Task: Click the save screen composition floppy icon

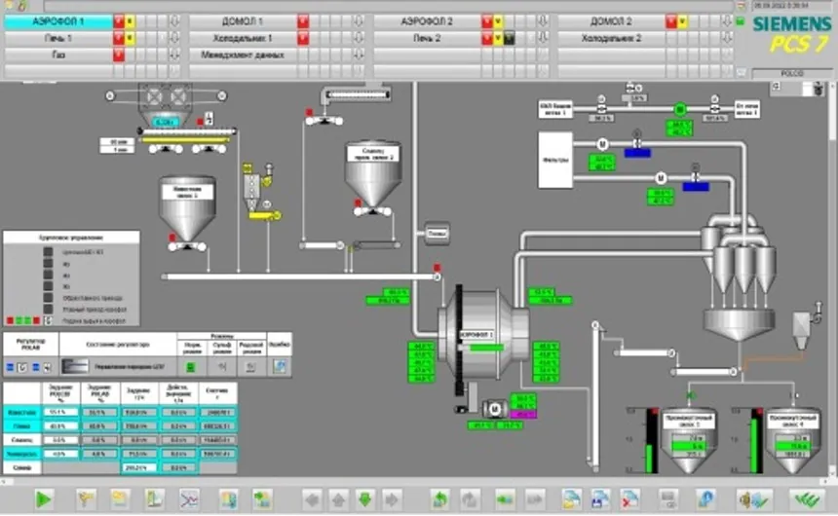Action: click(x=600, y=499)
